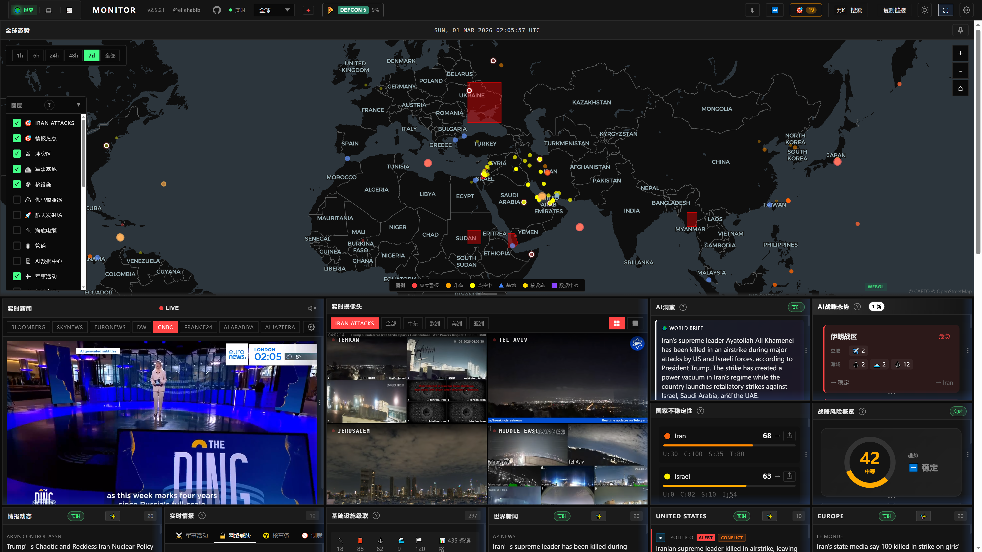This screenshot has width=982, height=552.
Task: Toggle light theme sun icon
Action: 924,10
